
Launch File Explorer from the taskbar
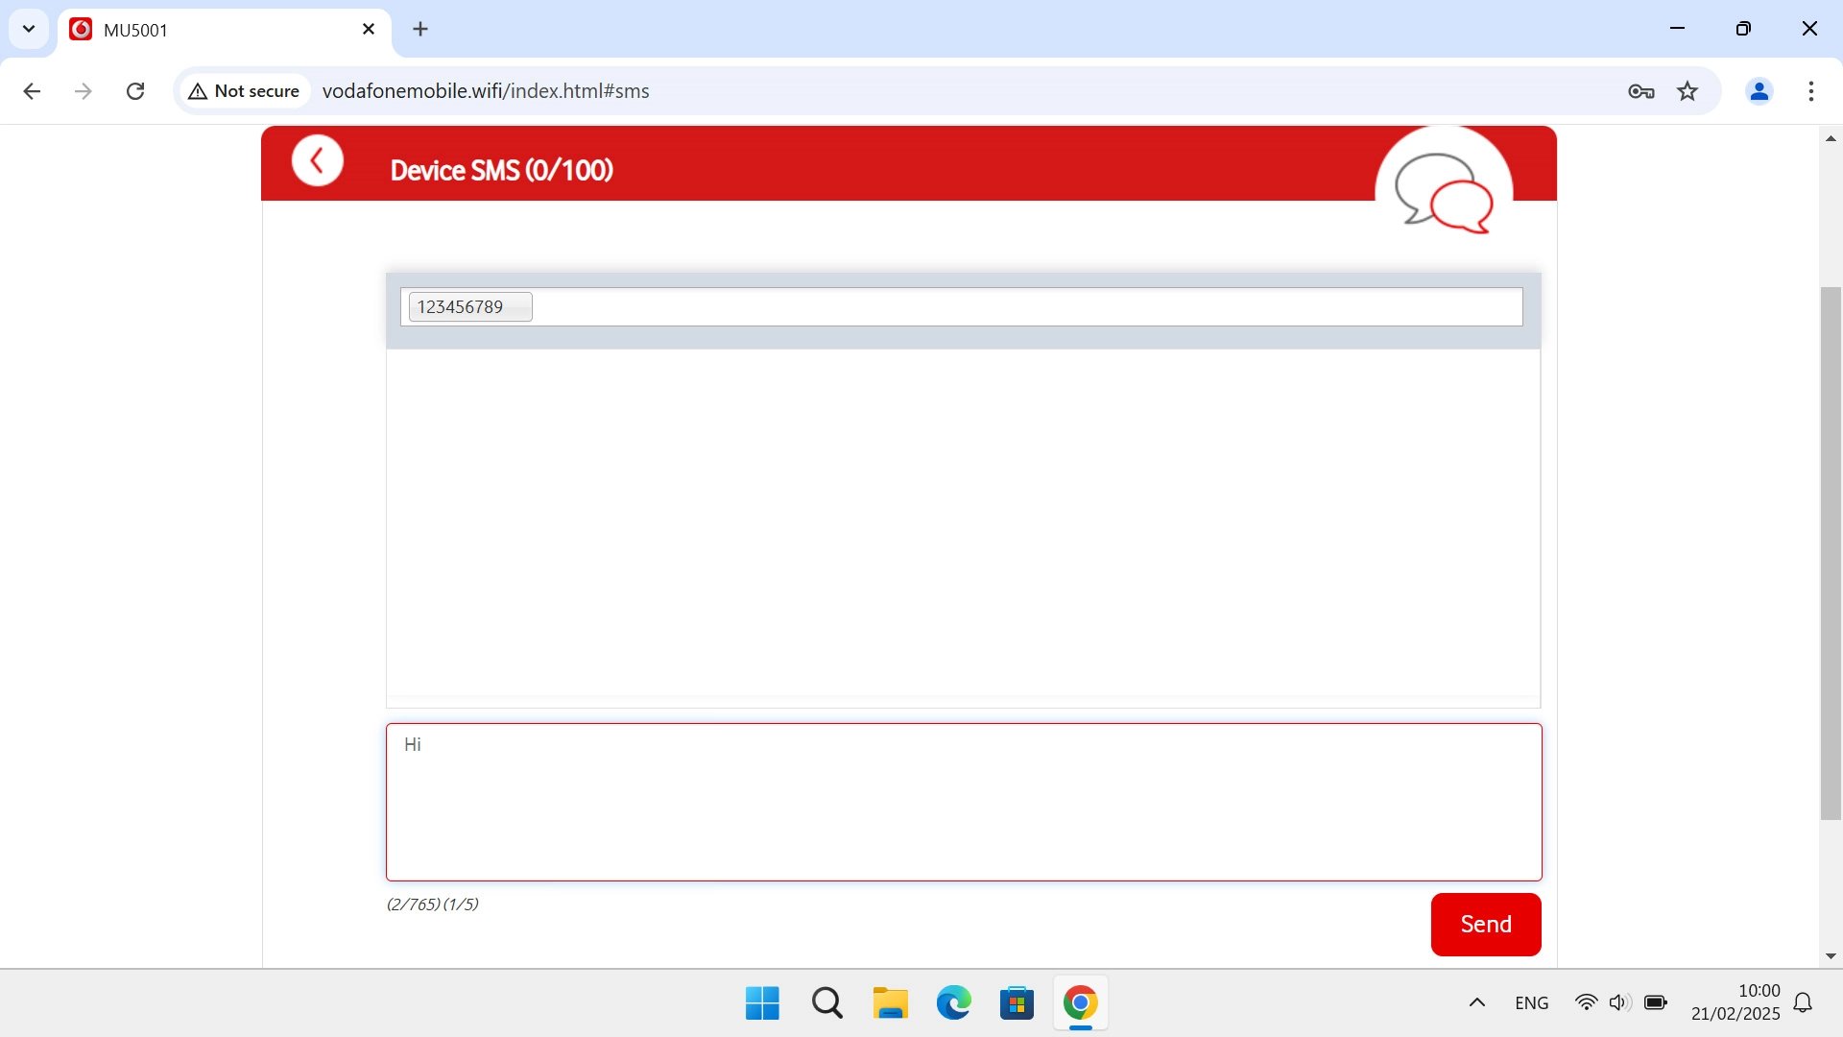point(890,1002)
